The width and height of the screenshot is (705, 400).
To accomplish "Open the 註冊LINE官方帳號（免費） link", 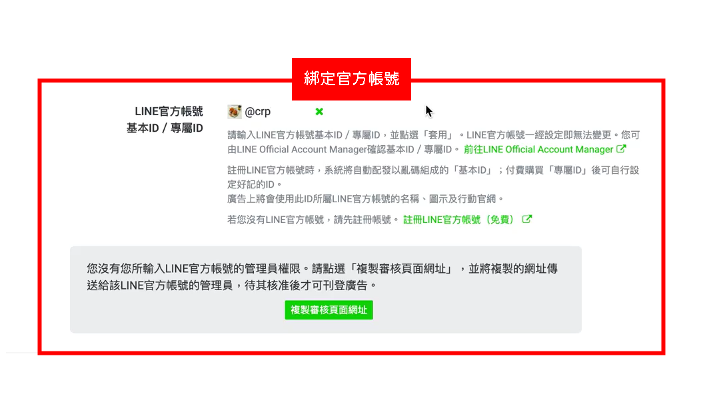I will click(458, 220).
